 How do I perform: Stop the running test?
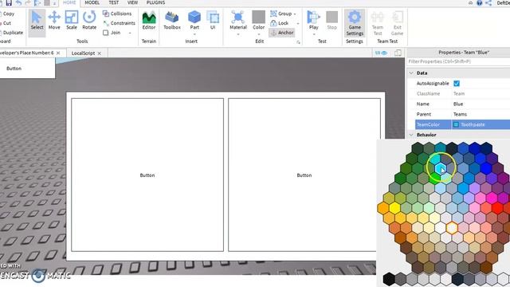click(331, 21)
